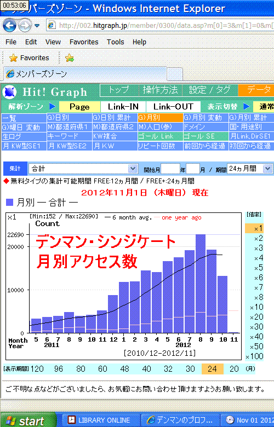Set display period to 20 months
This screenshot has width=274, height=427.
234,369
